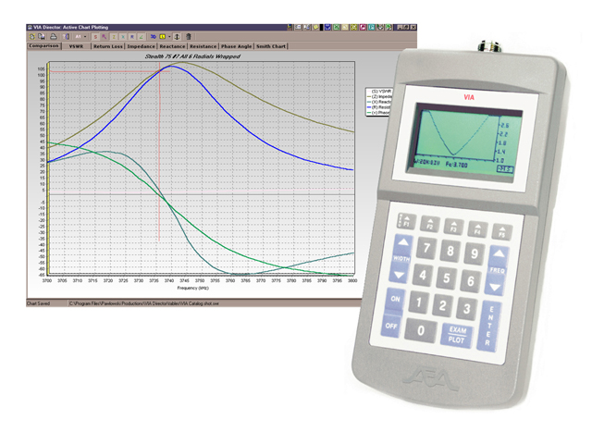Click the anchor icon in toolbar
The image size is (592, 444).
point(177,37)
